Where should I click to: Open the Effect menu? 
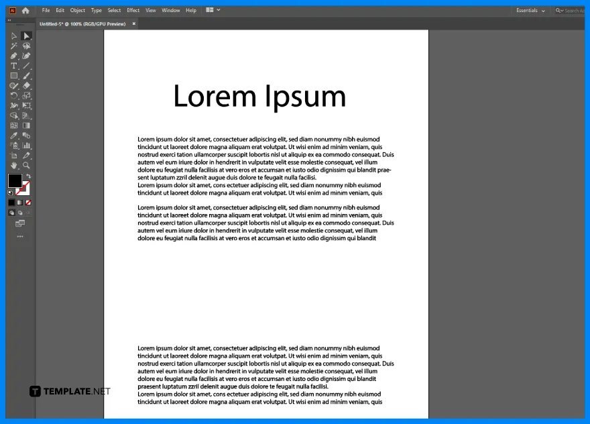click(x=133, y=10)
